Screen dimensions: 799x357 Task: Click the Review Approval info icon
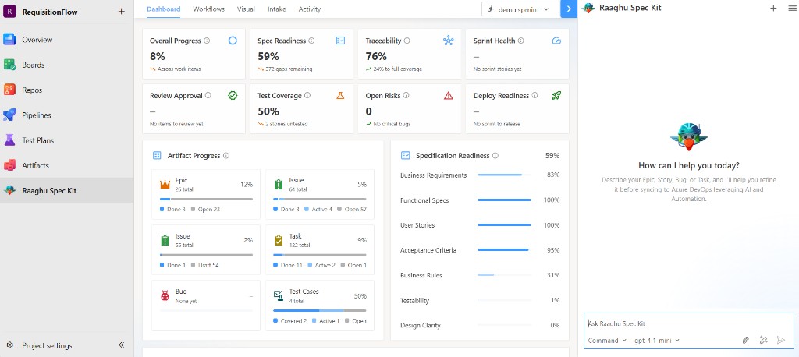point(208,95)
